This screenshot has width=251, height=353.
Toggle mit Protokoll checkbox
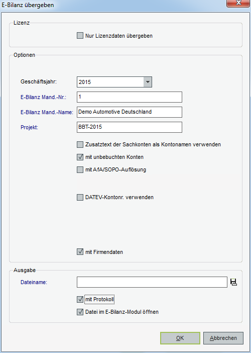coord(80,299)
